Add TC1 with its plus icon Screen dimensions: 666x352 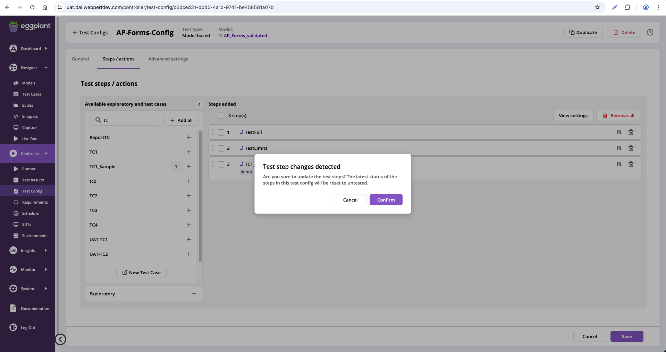(189, 152)
